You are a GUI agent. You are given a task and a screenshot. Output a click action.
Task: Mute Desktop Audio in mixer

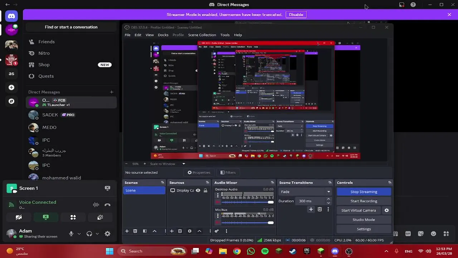point(218,202)
